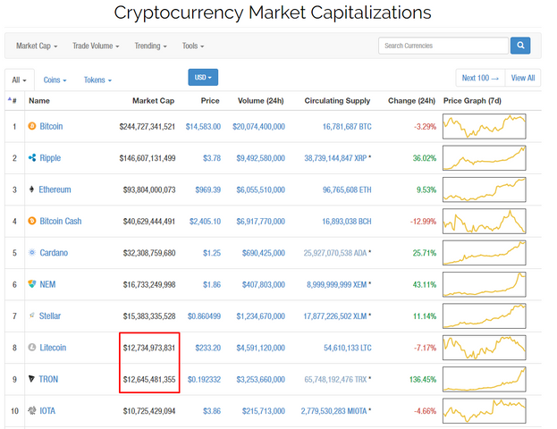Click the Bitcoin Cash logo icon
The height and width of the screenshot is (429, 557).
[32, 221]
